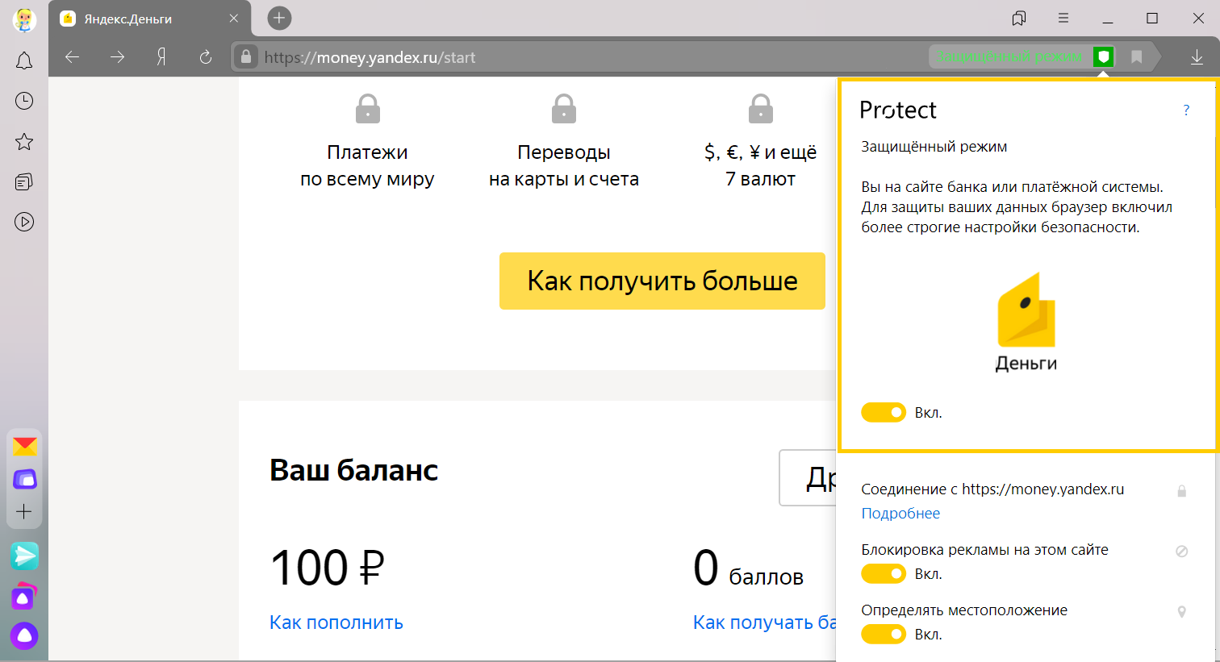Bookmark this page
The height and width of the screenshot is (662, 1220).
(x=1136, y=56)
